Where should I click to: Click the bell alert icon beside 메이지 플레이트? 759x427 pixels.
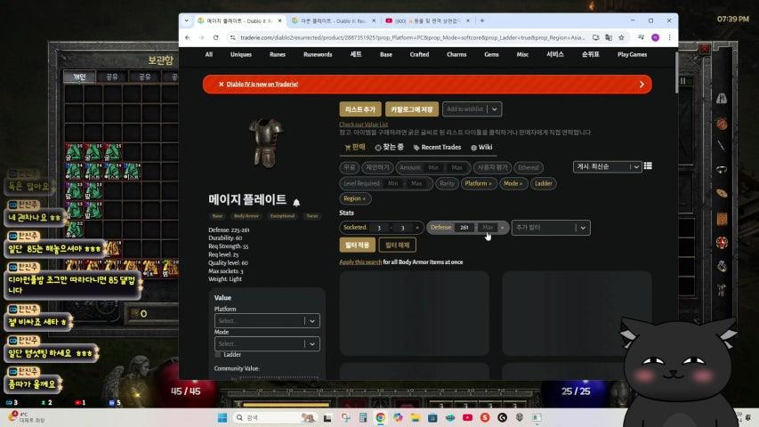[x=296, y=202]
